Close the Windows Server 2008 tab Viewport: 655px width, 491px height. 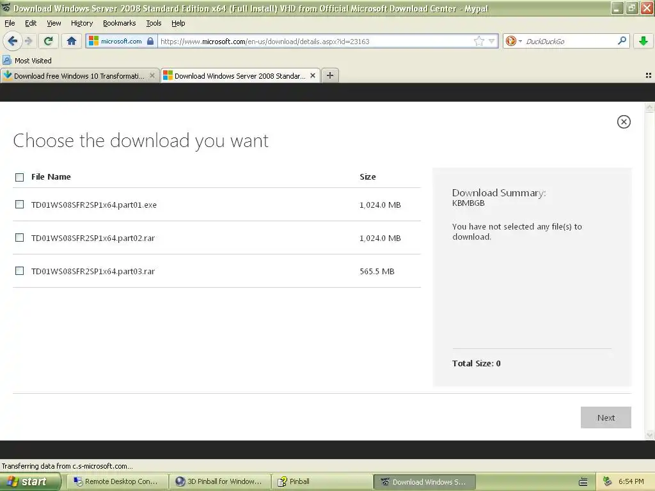point(312,75)
